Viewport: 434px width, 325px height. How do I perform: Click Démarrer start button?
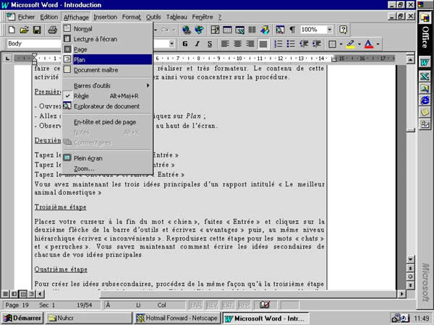tap(22, 318)
